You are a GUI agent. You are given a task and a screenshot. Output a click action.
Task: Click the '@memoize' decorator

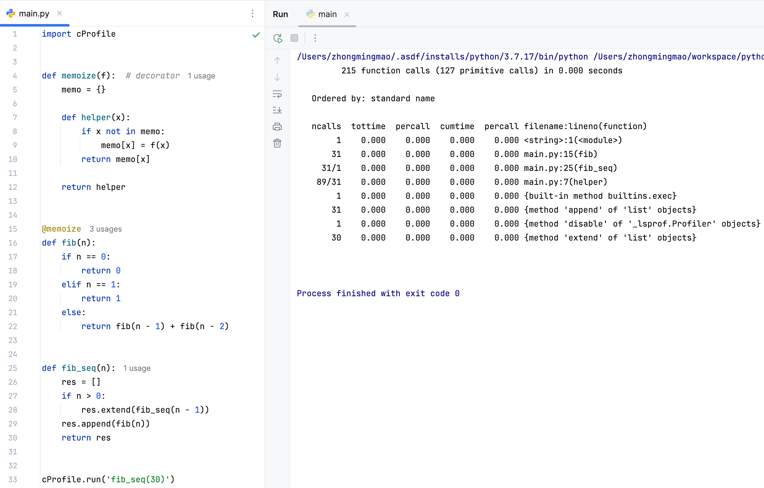[x=61, y=229]
